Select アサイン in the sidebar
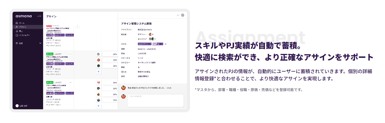Viewport: 385px width, 123px height. click(x=23, y=27)
